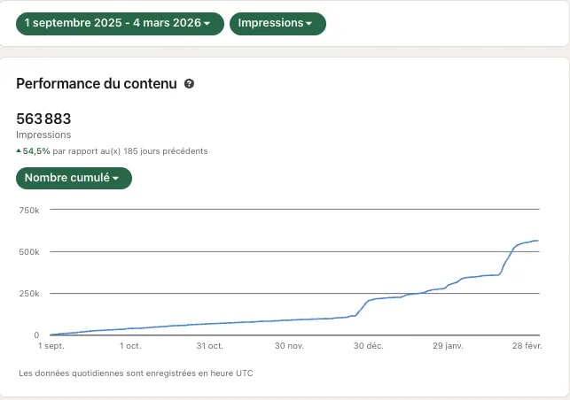Click the '31 oct.' x-axis label
The image size is (570, 400).
pyautogui.click(x=210, y=346)
